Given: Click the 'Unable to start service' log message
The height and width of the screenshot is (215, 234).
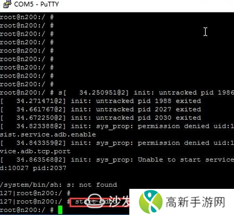Looking at the screenshot, I should point(186,160).
